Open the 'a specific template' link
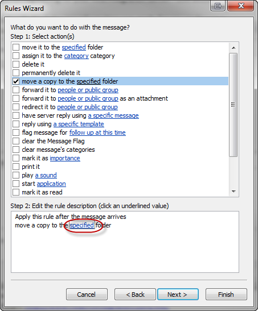The width and height of the screenshot is (258, 311). pyautogui.click(x=79, y=124)
